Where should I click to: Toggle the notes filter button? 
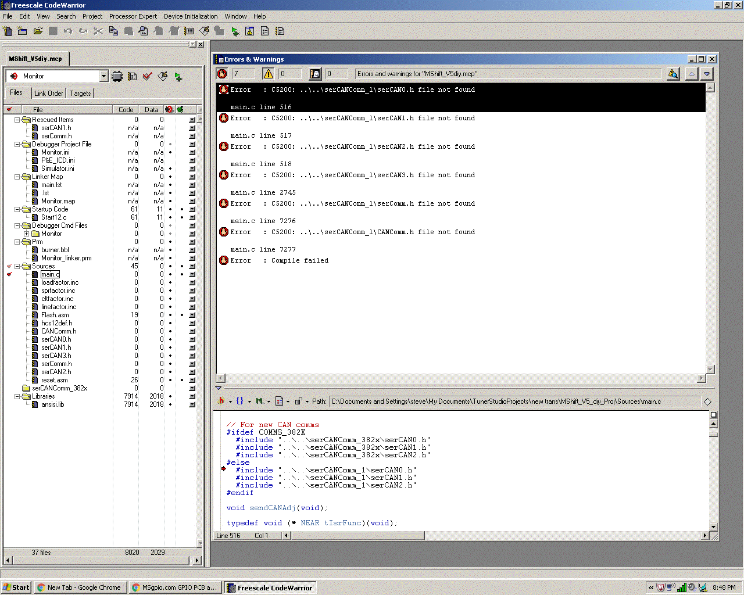(315, 74)
